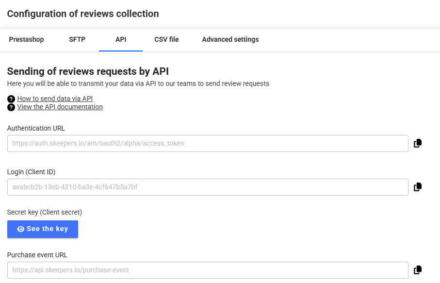Open the How to send data via API link
The width and height of the screenshot is (440, 283).
click(55, 99)
